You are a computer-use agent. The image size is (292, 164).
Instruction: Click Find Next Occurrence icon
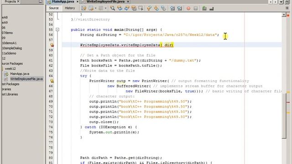[127, 8]
